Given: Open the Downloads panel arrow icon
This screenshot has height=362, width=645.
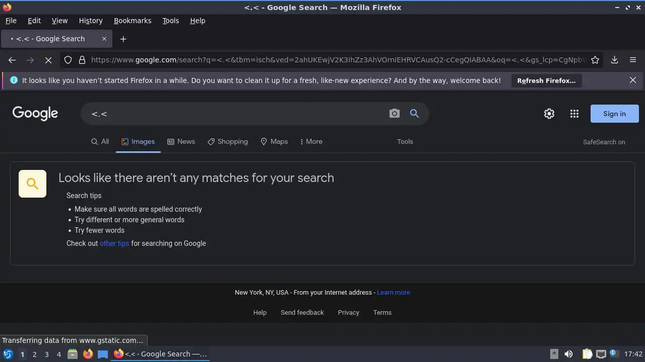Looking at the screenshot, I should (615, 60).
